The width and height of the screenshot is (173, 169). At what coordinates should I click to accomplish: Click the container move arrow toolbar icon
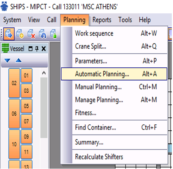click(9, 34)
